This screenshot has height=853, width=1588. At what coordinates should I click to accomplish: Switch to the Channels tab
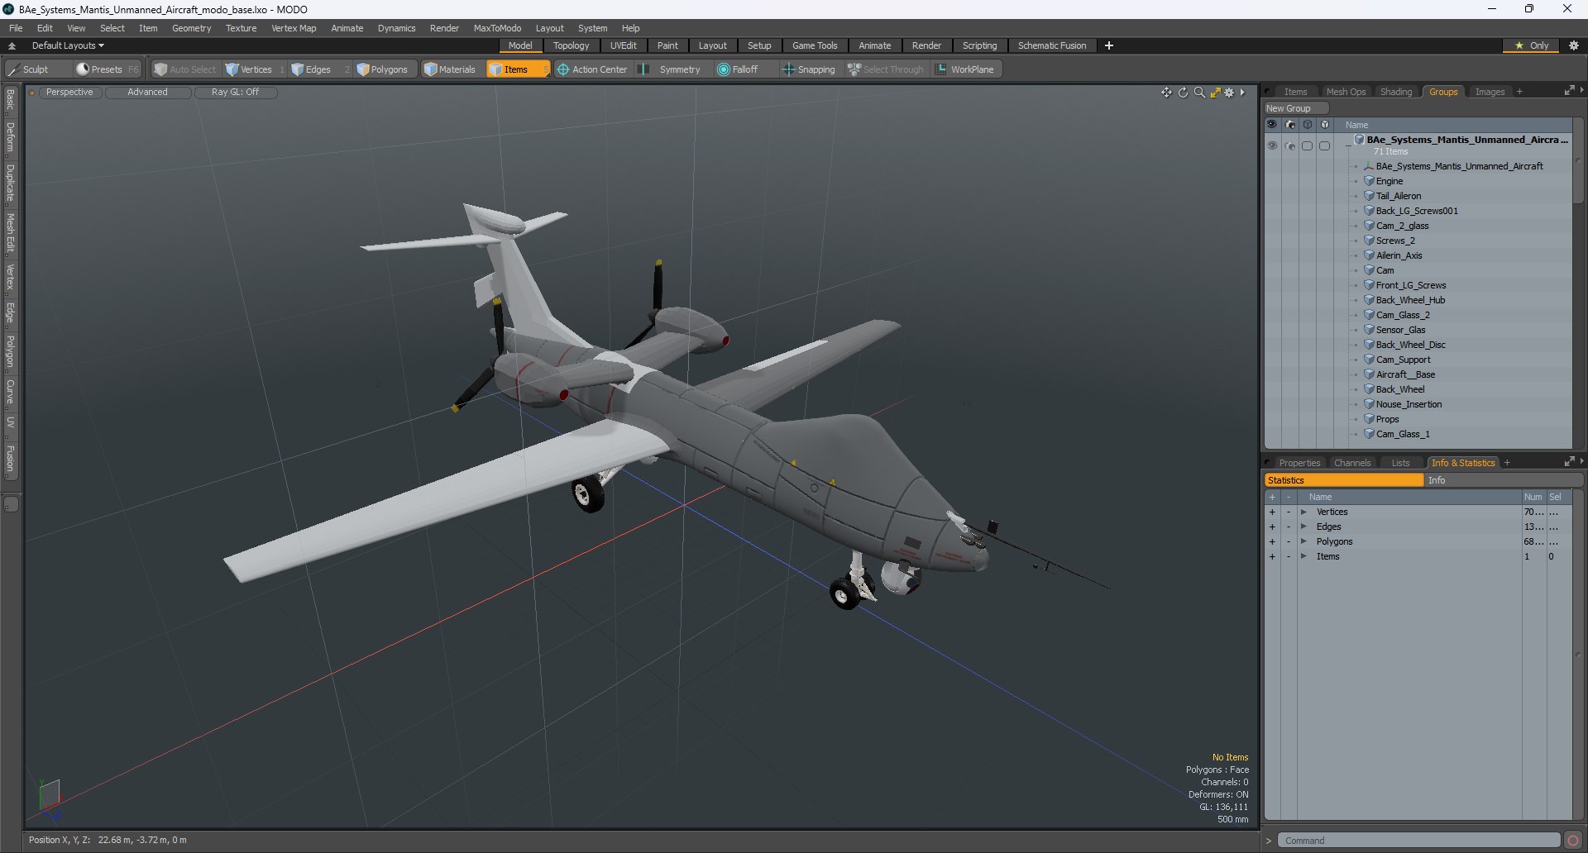(x=1352, y=463)
